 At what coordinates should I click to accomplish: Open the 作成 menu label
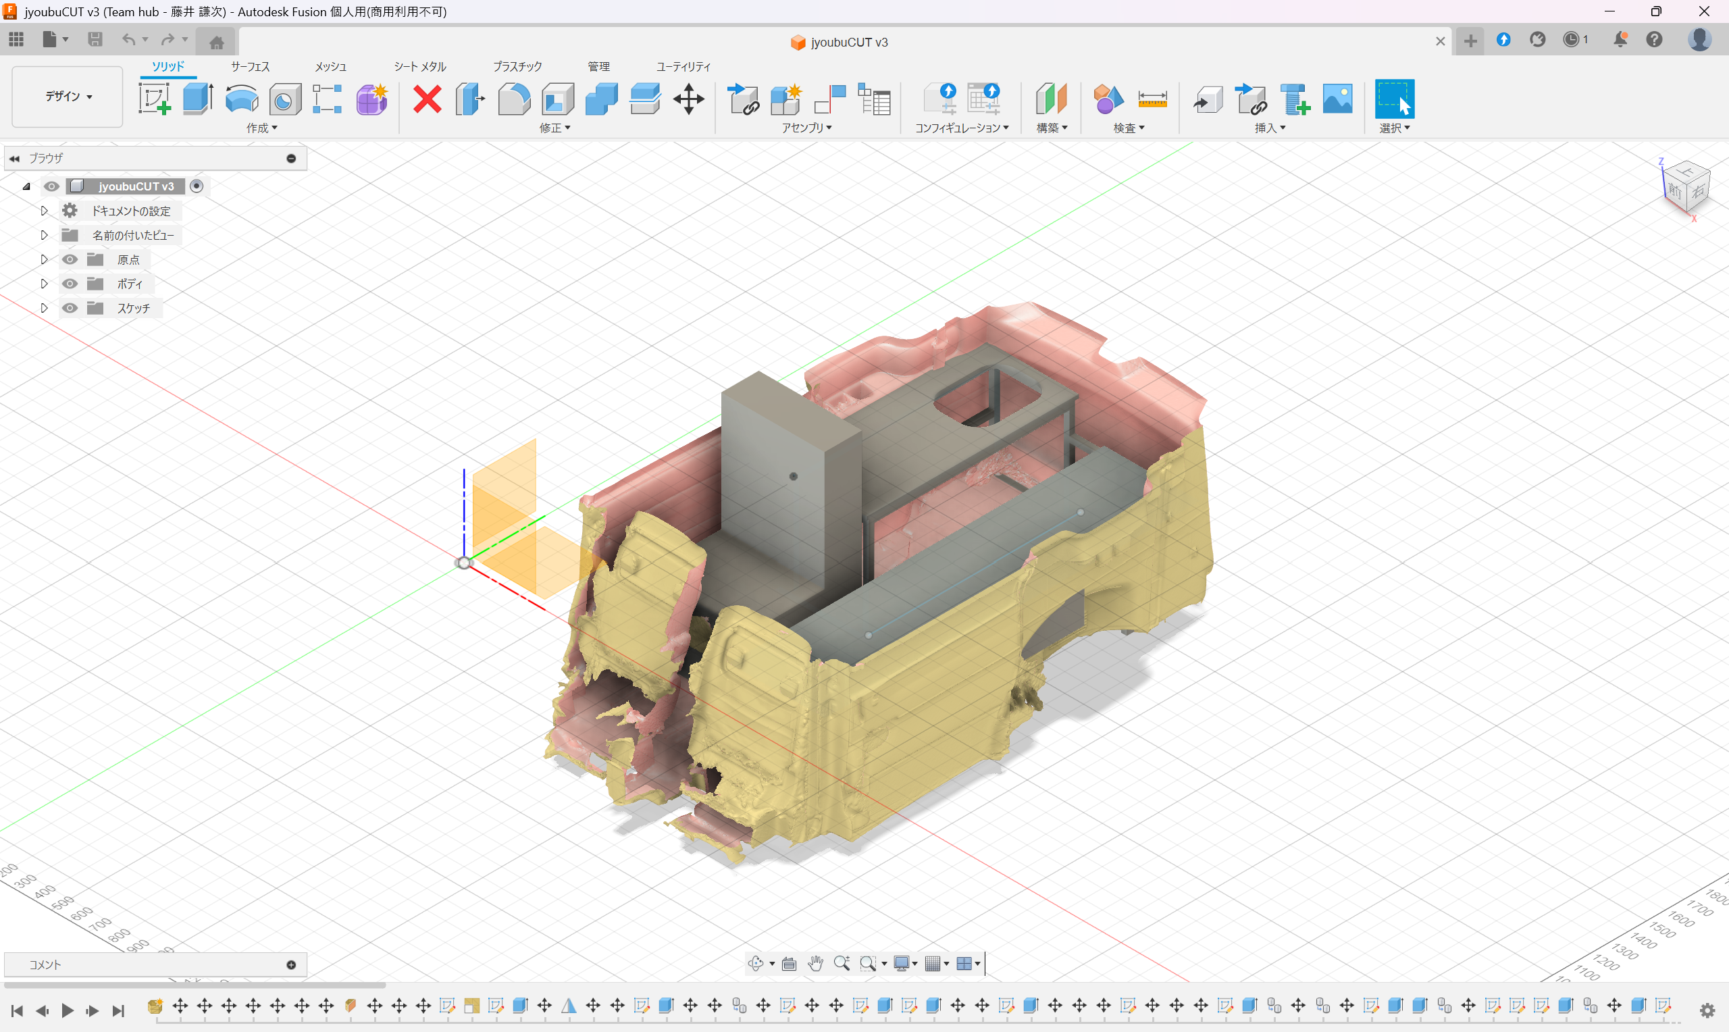pyautogui.click(x=261, y=128)
